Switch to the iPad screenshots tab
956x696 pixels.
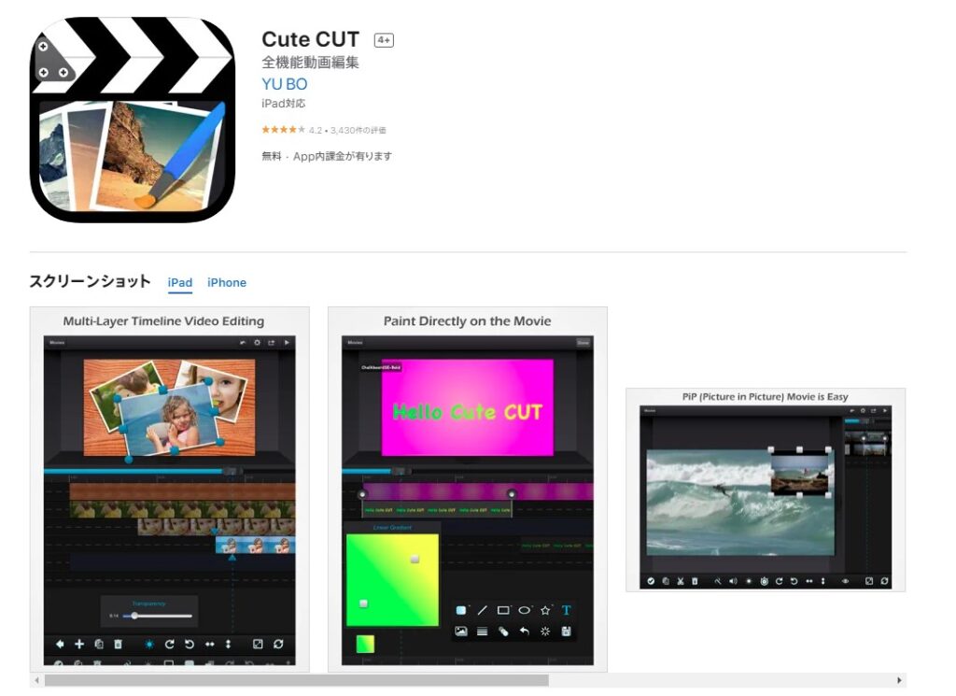[x=180, y=283]
